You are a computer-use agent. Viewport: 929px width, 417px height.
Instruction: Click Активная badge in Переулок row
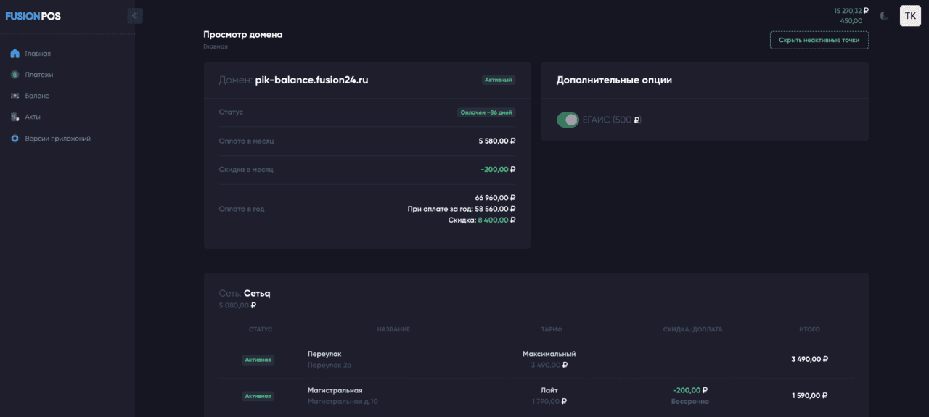[258, 360]
